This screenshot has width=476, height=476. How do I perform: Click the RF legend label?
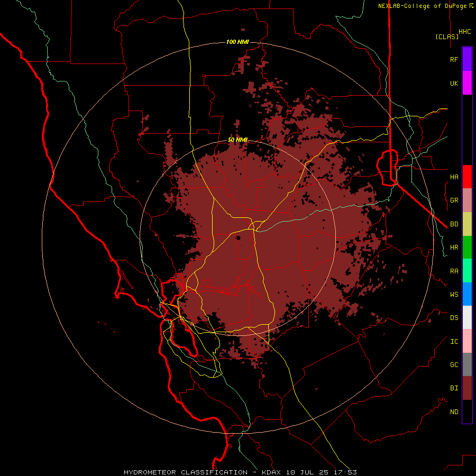tap(454, 59)
